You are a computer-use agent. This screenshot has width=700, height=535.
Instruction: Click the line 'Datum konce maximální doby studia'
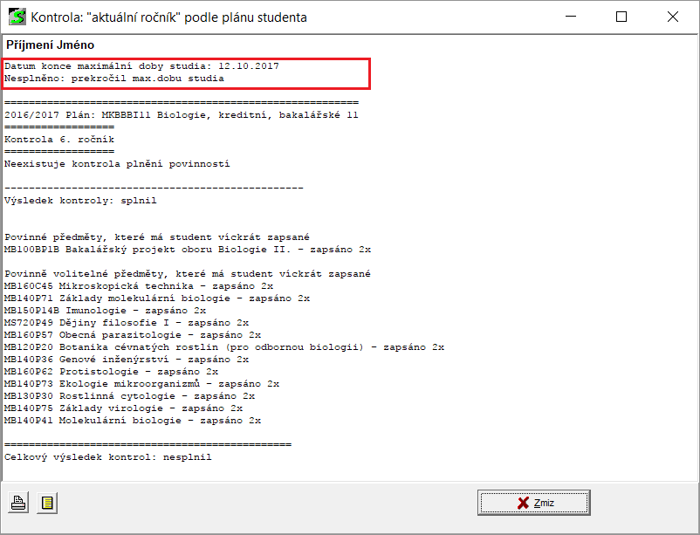pos(141,66)
